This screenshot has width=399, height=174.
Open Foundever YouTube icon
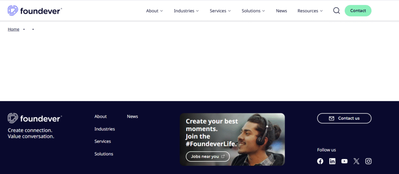click(344, 161)
